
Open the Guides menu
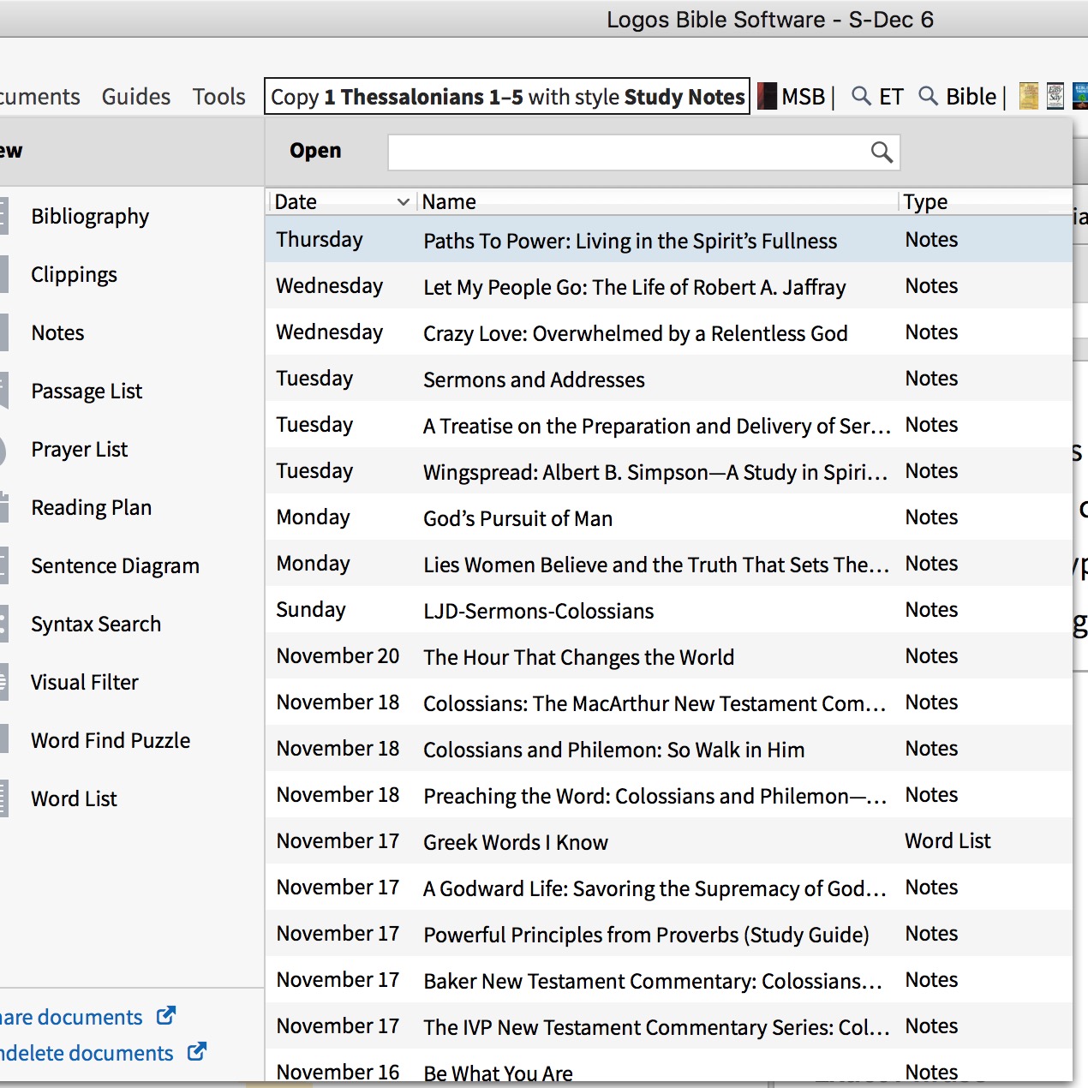click(136, 97)
